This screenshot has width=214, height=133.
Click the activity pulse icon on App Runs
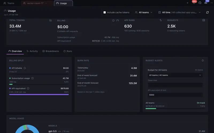tap(161, 20)
